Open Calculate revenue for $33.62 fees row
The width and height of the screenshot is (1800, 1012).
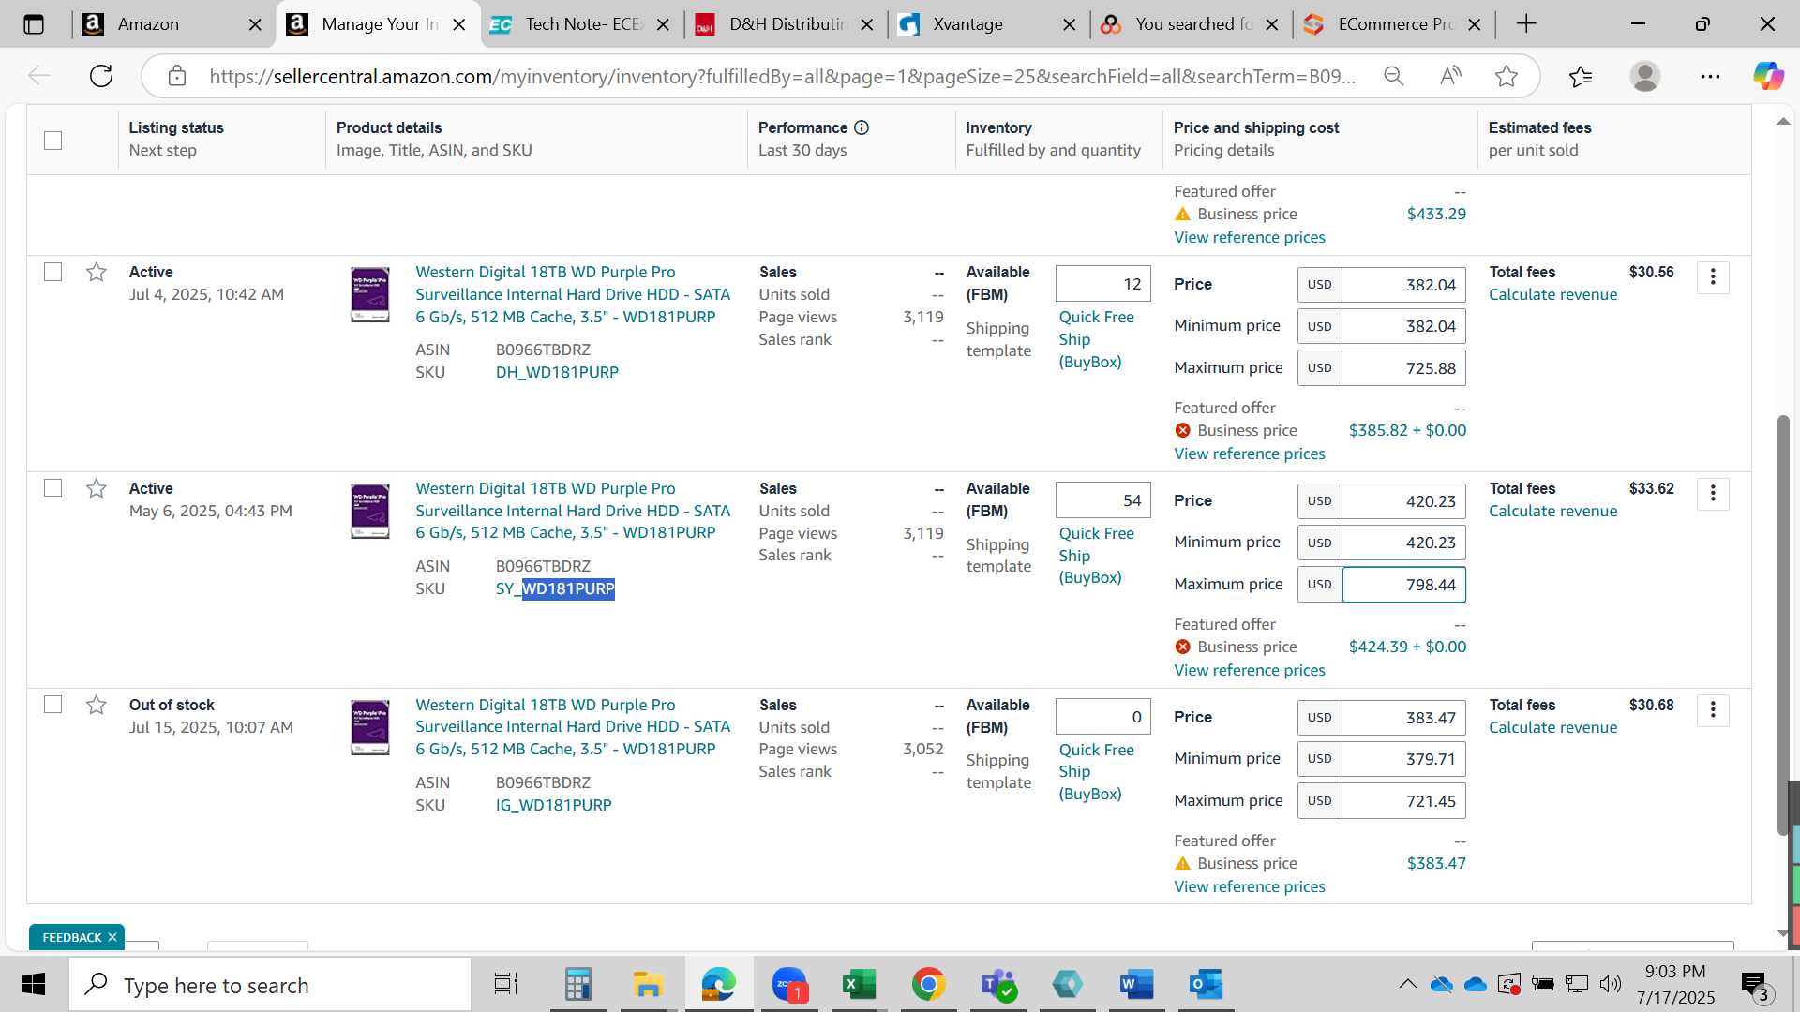pos(1552,511)
